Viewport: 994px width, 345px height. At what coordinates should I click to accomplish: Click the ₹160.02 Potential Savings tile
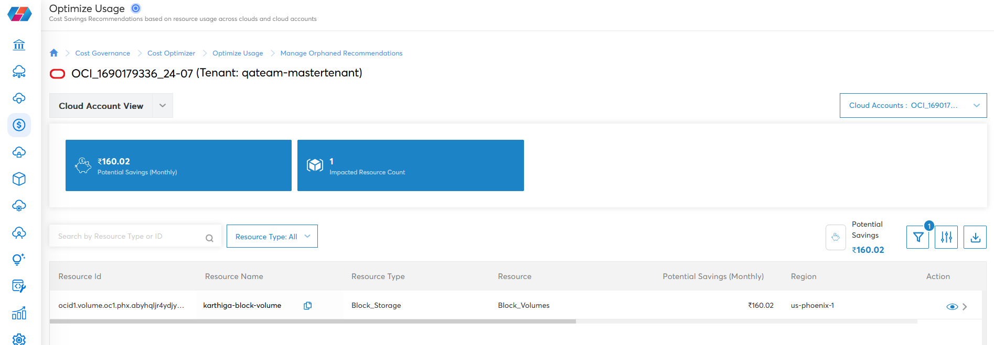178,165
